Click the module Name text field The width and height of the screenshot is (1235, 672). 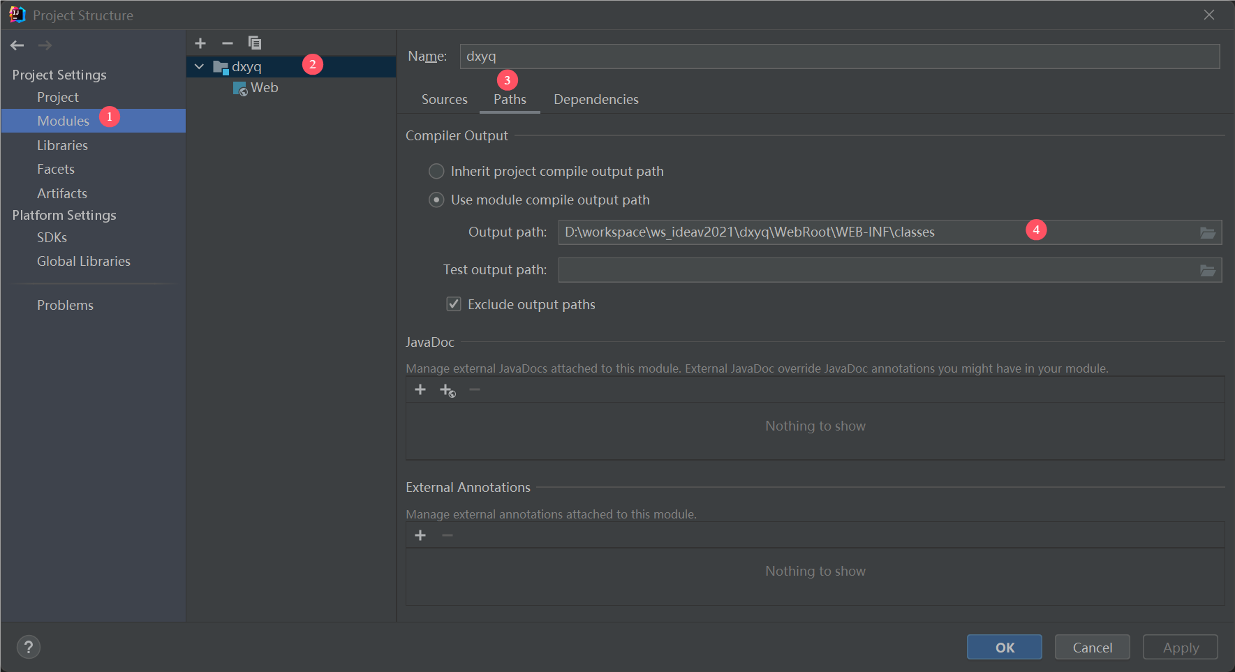click(838, 57)
